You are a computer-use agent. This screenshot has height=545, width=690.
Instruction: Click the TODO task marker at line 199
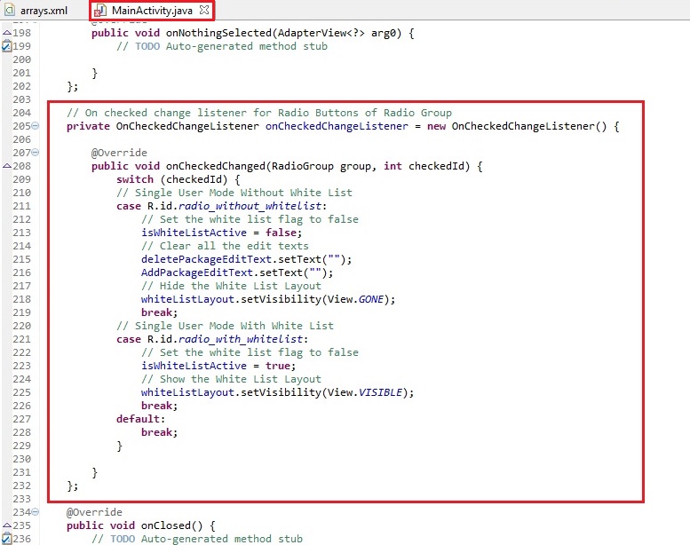coord(6,46)
